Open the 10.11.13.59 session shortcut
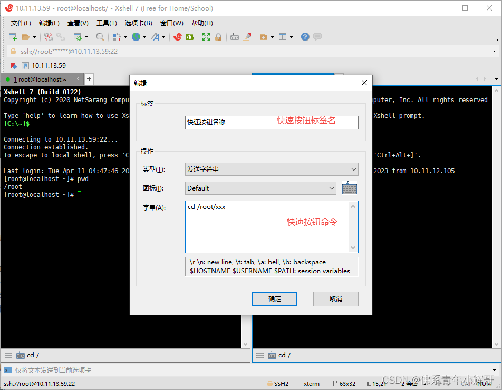 coord(44,66)
